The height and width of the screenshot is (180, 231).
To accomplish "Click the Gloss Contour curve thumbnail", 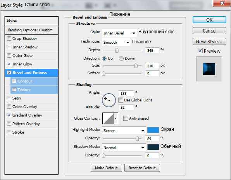I will click(108, 118).
